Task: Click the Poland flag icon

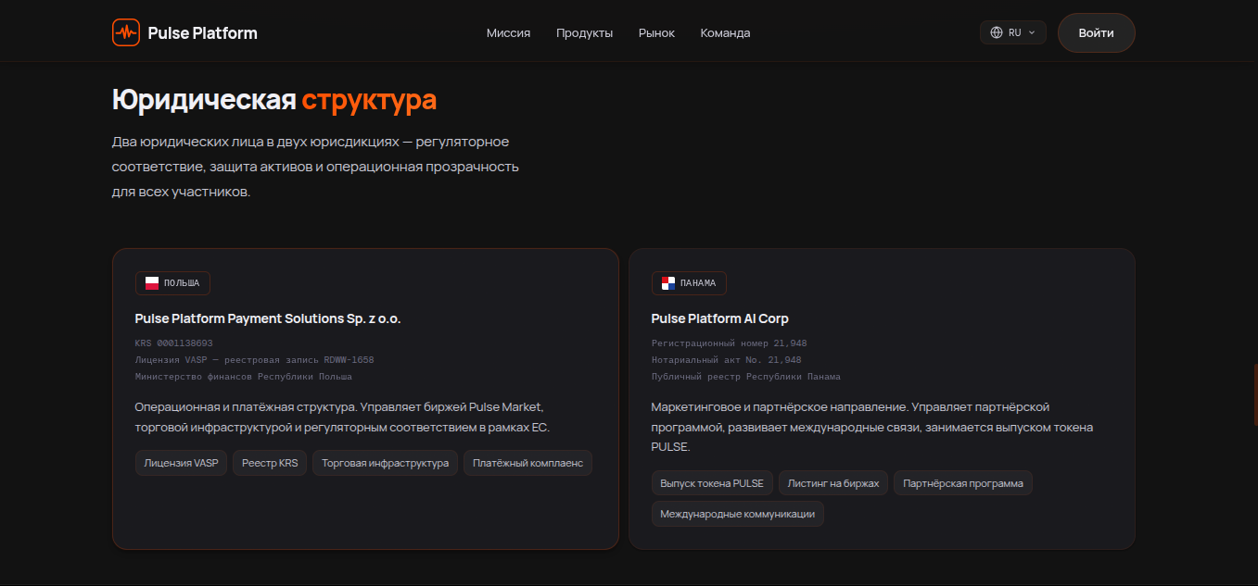Action: pos(152,283)
